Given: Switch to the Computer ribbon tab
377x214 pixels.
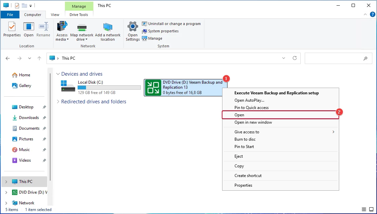Looking at the screenshot, I should [x=33, y=15].
